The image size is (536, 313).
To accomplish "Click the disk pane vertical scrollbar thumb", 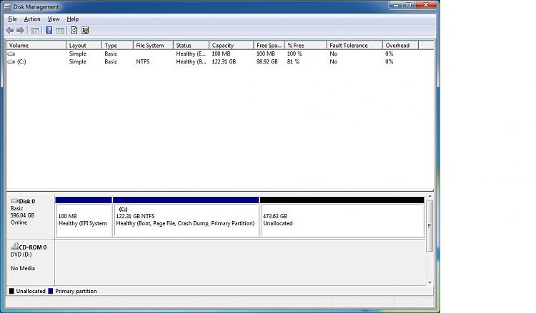I will [x=430, y=226].
